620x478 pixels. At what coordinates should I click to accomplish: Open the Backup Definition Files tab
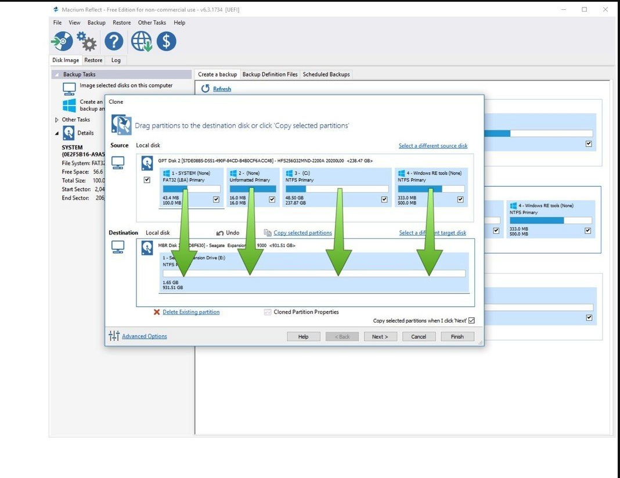tap(270, 74)
